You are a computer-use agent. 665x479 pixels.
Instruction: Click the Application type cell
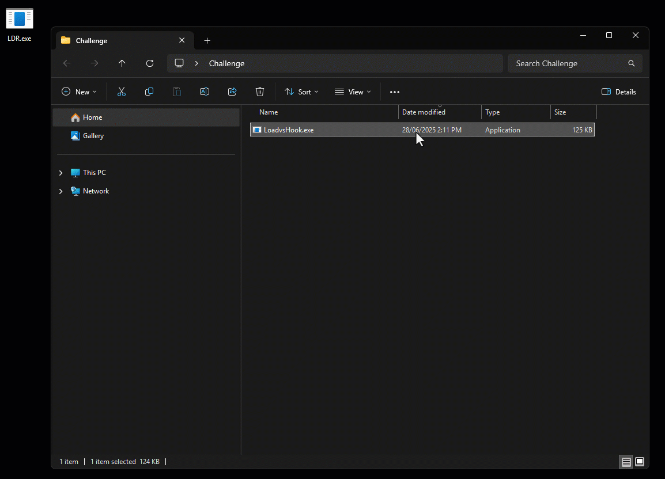502,130
